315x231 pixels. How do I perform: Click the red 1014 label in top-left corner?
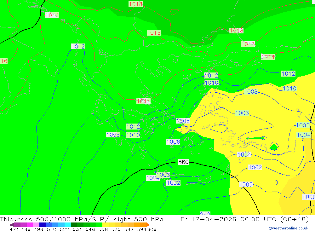coord(52,15)
